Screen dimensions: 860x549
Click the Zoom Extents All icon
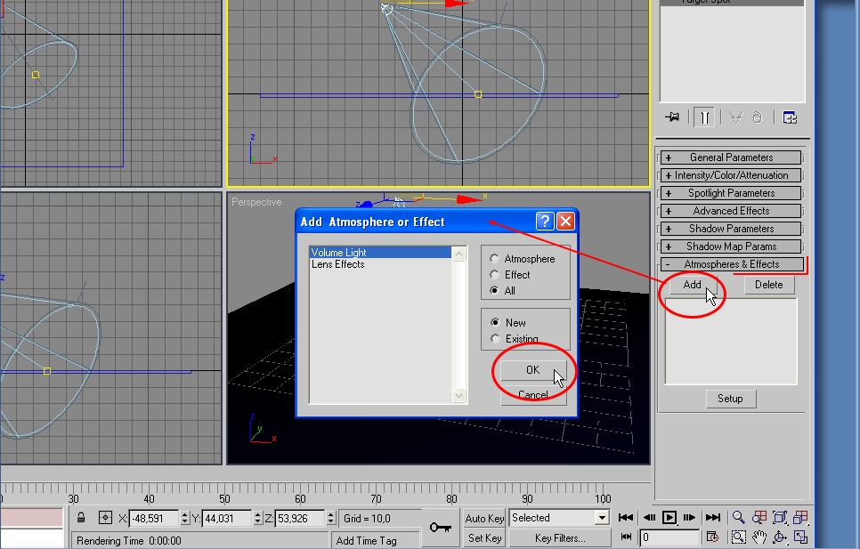[800, 517]
